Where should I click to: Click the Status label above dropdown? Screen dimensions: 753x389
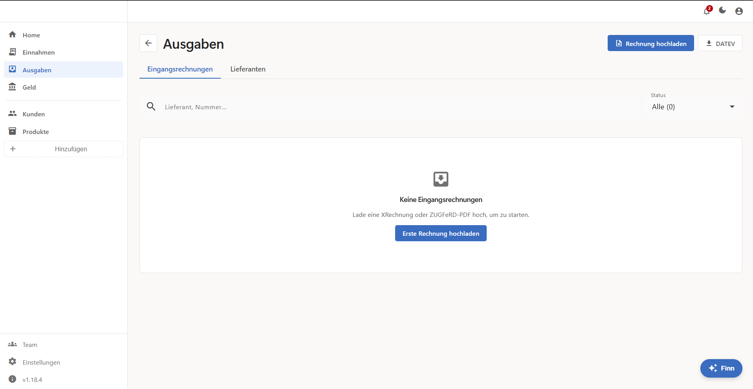pos(658,95)
